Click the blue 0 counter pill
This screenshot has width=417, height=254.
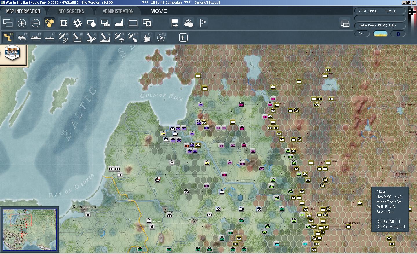click(398, 34)
